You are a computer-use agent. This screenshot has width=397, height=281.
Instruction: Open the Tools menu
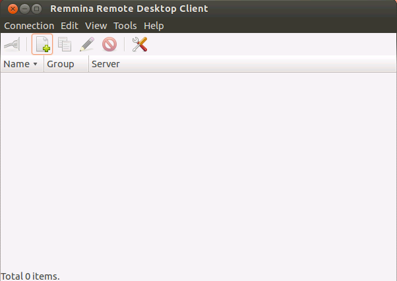pos(125,26)
